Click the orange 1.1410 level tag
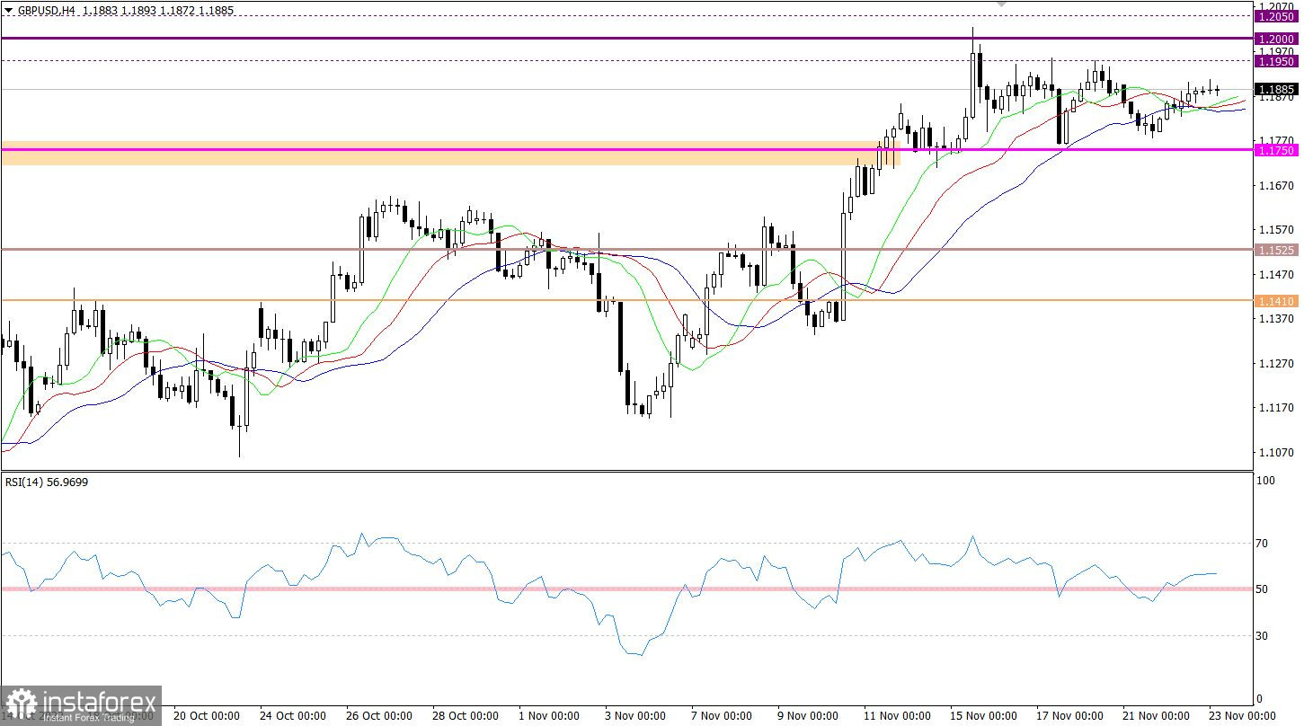This screenshot has height=726, width=1304. tap(1276, 301)
